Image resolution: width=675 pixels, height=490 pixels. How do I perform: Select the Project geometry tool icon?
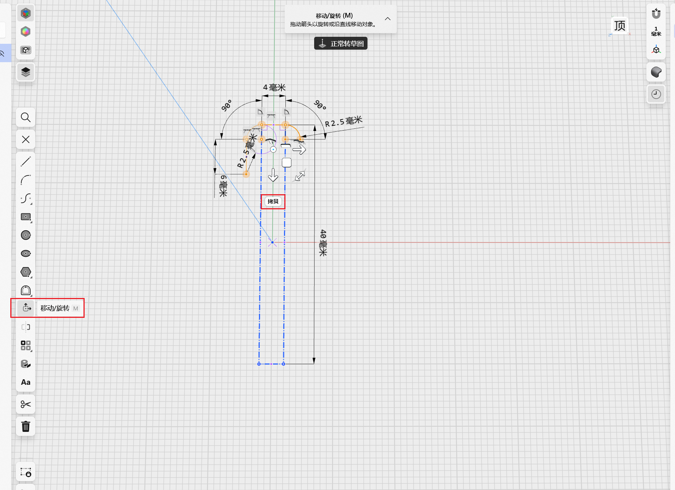coord(26,364)
